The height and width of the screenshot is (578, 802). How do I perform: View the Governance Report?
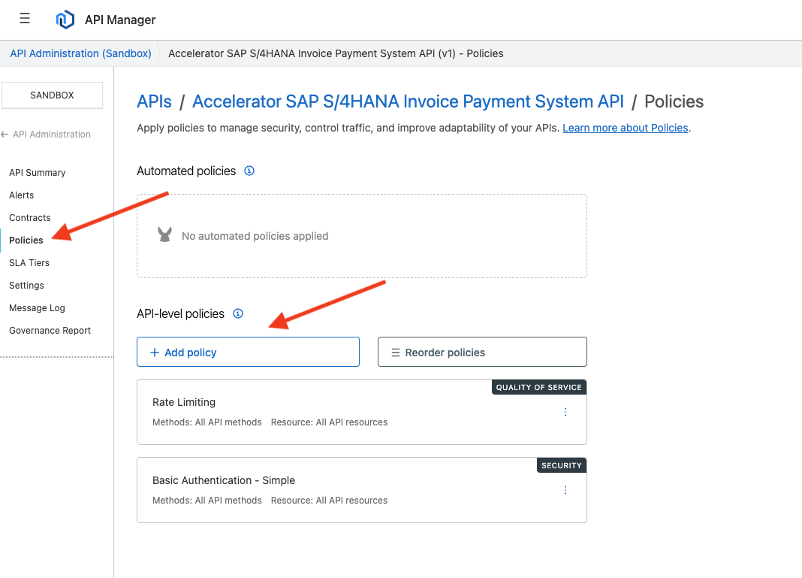coord(50,331)
